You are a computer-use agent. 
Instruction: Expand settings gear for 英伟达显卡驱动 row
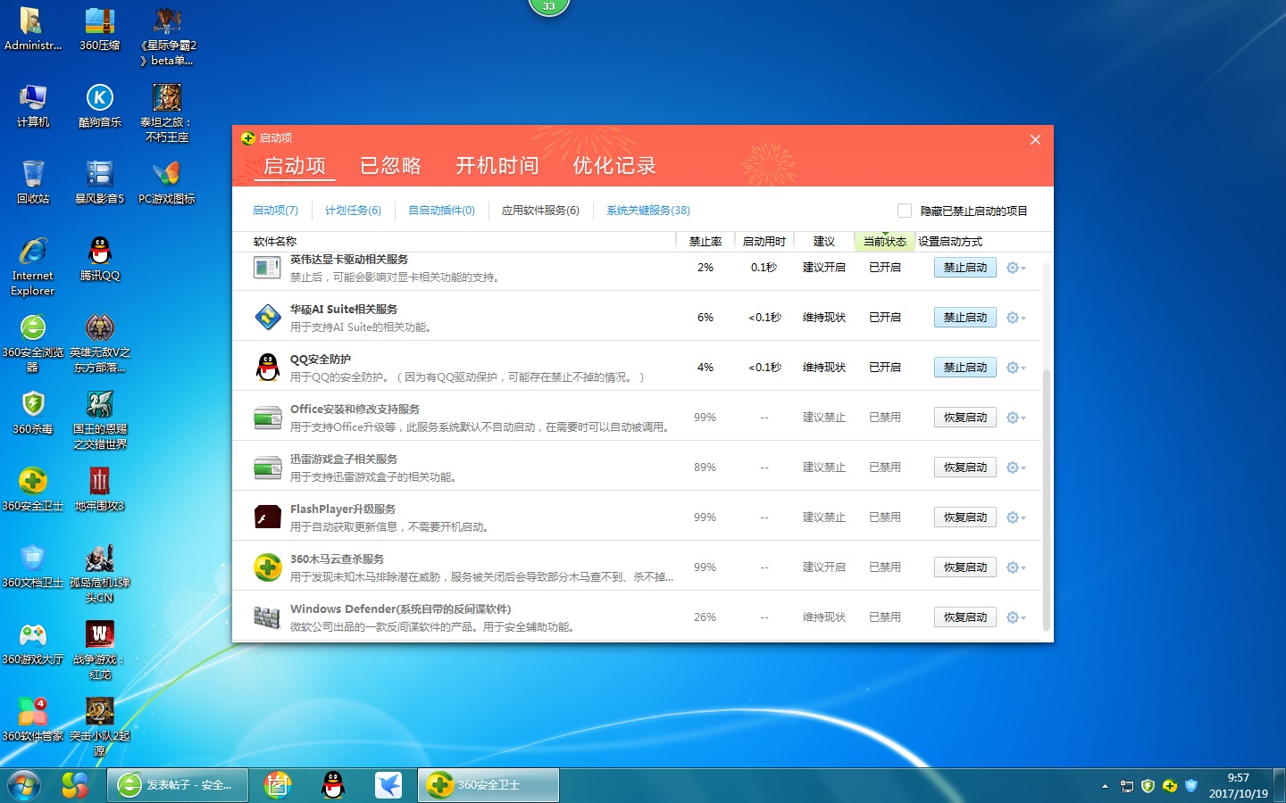coord(1015,268)
